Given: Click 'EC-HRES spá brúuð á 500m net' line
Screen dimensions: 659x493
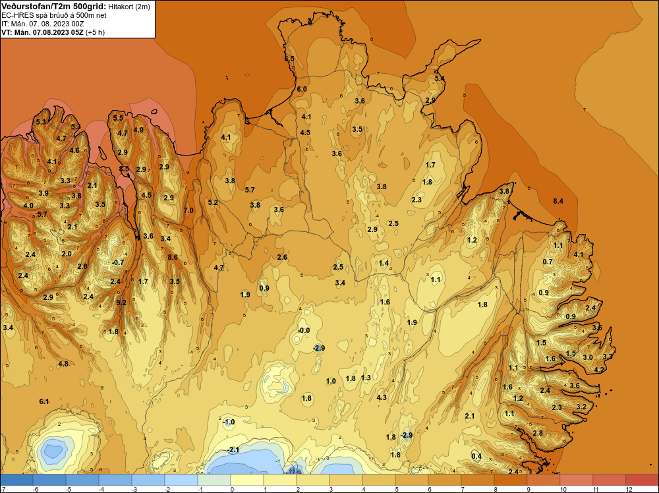Looking at the screenshot, I should [x=54, y=16].
